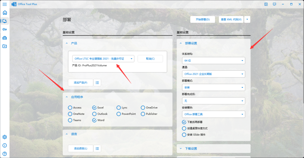This screenshot has height=158, width=304.
Task: Expand the 下载设置 section
Action: point(181,149)
